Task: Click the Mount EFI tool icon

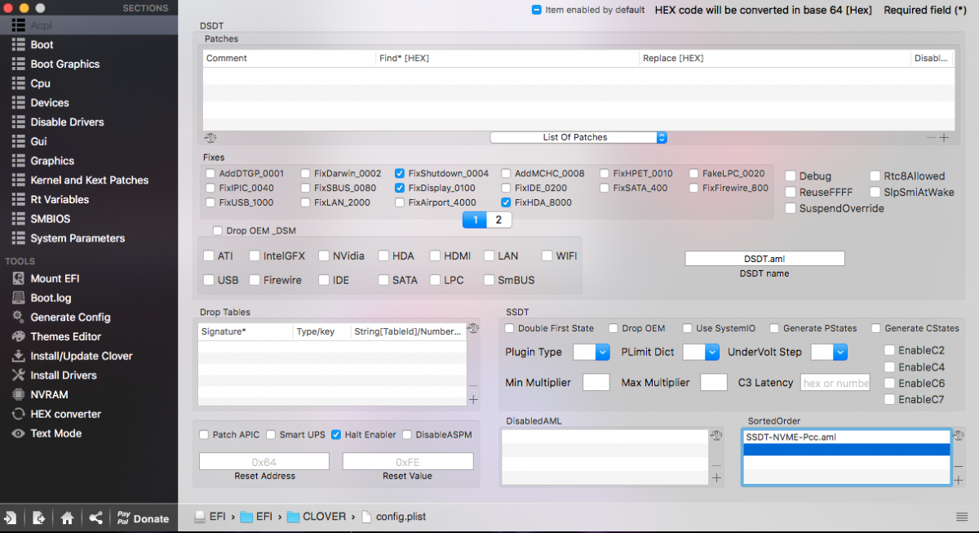Action: 17,278
